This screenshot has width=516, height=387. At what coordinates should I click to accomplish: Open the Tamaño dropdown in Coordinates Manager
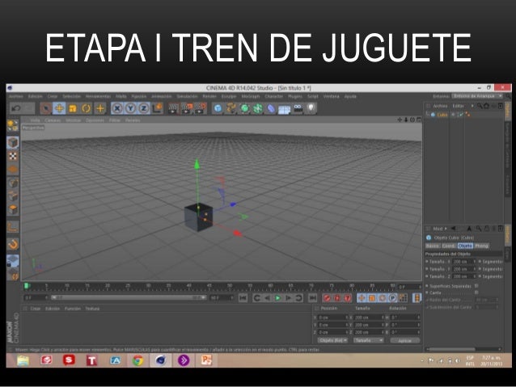tap(369, 340)
